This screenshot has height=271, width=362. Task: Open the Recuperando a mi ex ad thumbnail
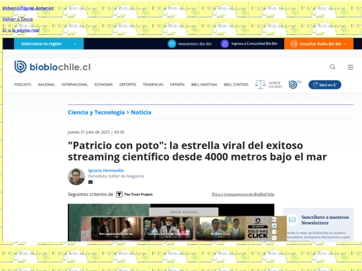point(116,229)
